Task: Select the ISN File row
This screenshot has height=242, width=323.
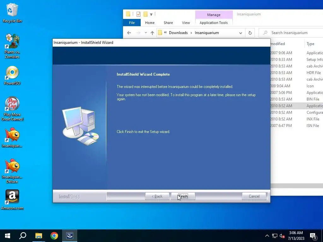Action: (x=297, y=125)
